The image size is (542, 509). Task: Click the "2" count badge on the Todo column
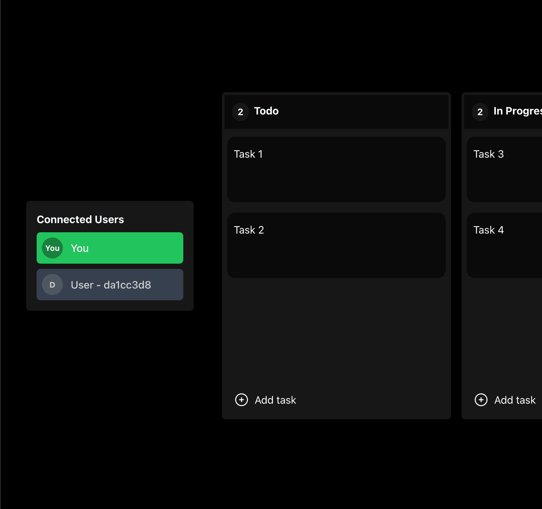click(240, 112)
